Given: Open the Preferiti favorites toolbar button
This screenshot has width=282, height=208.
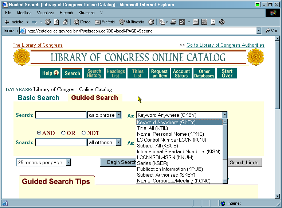Looking at the screenshot, I should tap(105, 22).
